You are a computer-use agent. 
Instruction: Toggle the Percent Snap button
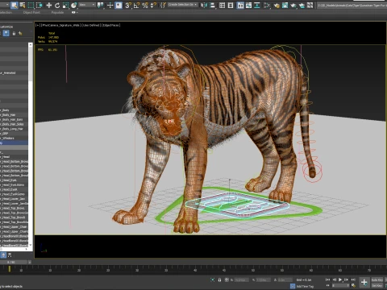(x=145, y=5)
